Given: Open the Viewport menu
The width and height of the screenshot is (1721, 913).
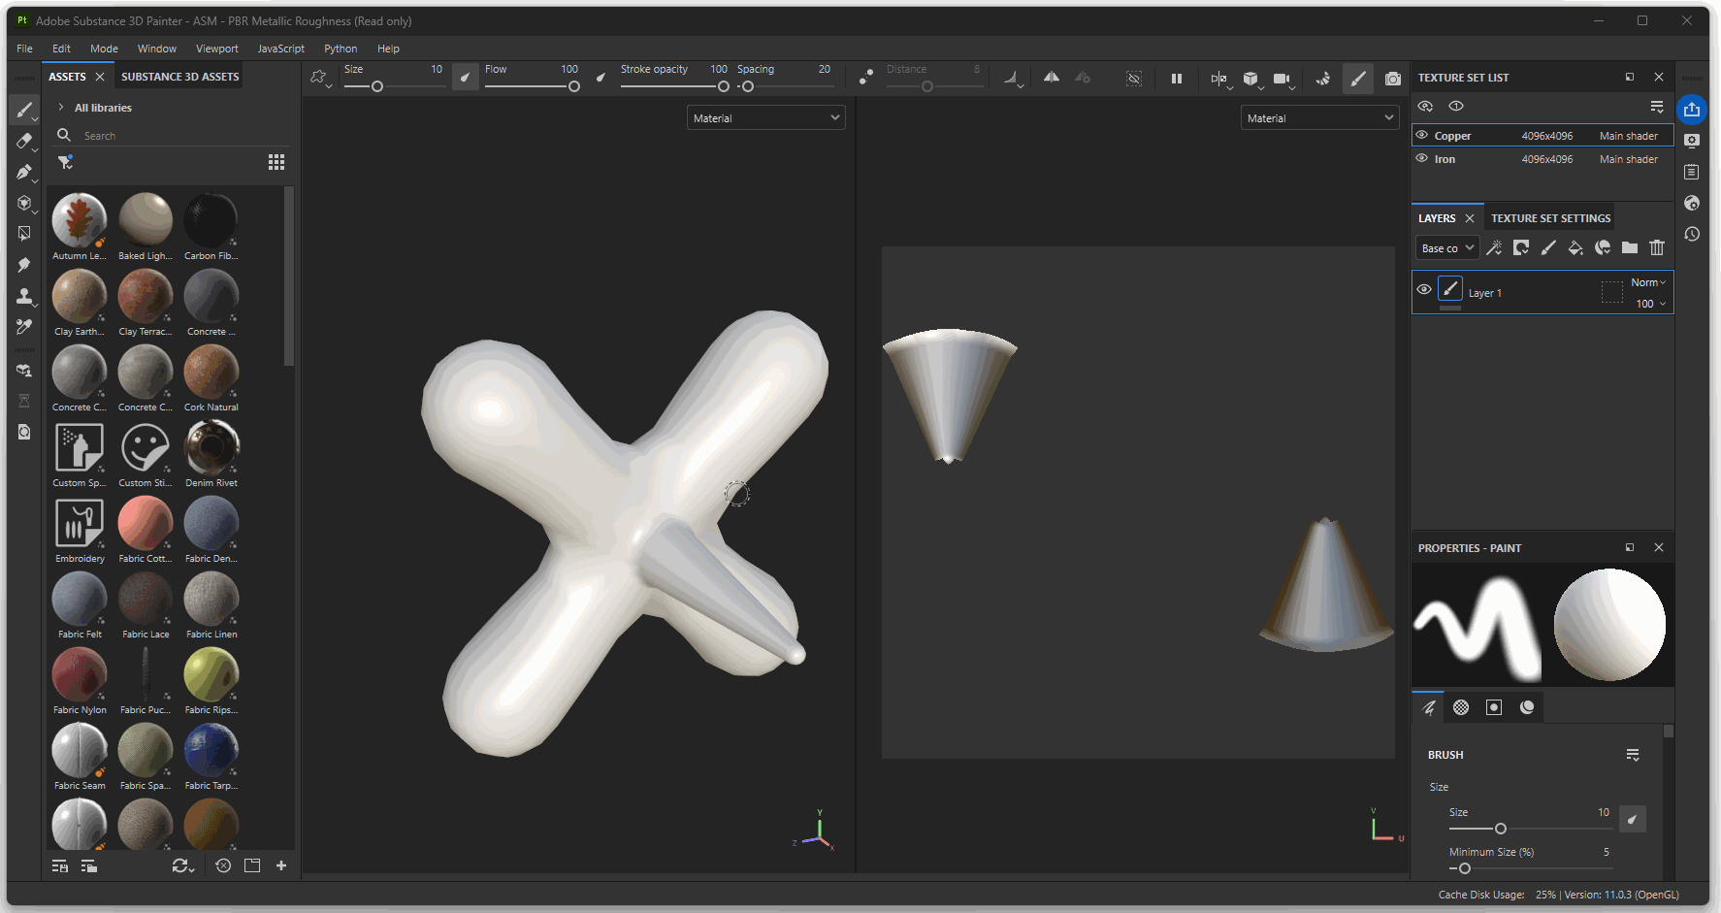Looking at the screenshot, I should [x=216, y=49].
